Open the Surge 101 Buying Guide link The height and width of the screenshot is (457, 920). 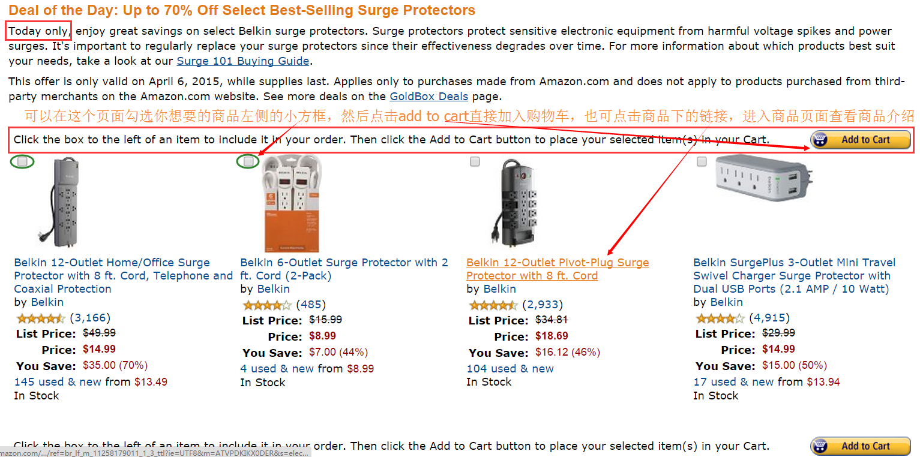tap(243, 61)
